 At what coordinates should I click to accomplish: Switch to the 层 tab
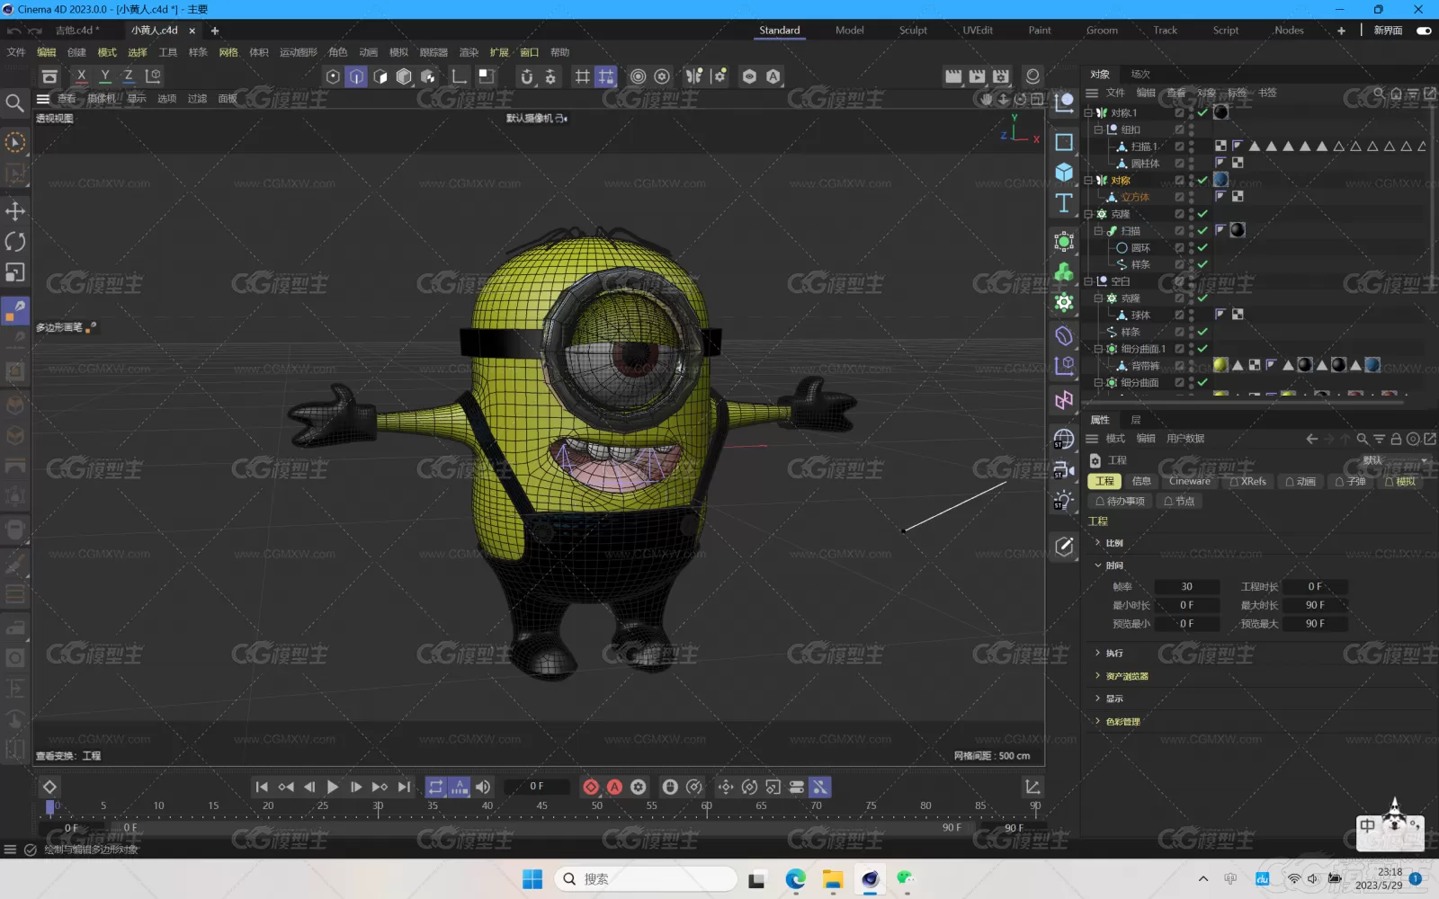pos(1136,420)
